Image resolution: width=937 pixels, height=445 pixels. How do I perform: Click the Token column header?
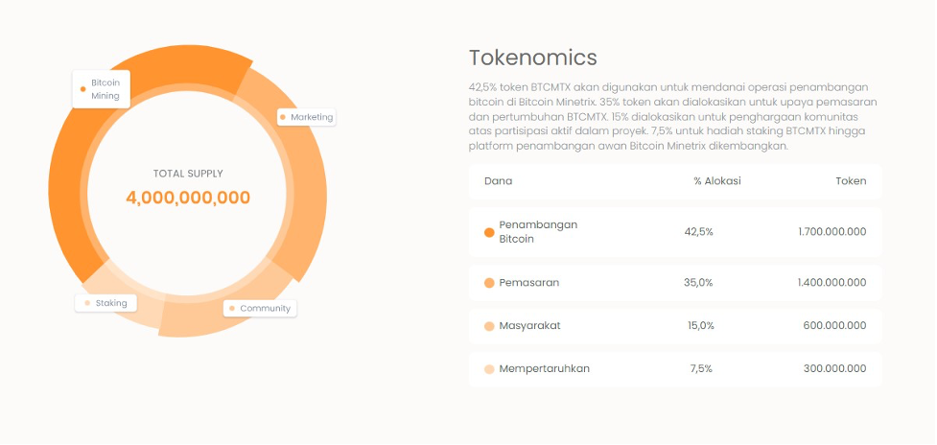850,180
